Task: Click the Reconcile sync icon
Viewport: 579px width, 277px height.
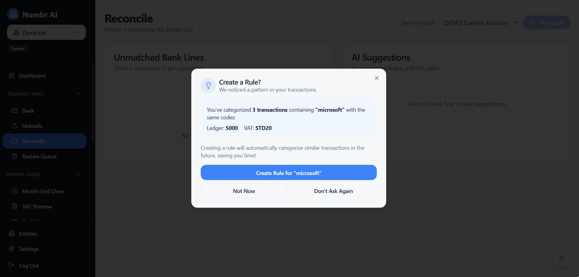Action: point(14,141)
